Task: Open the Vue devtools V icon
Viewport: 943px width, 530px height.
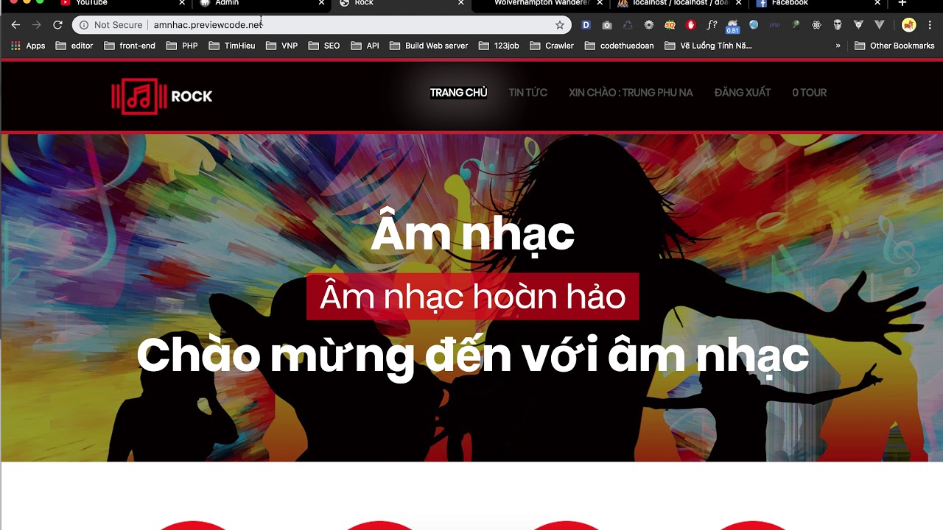Action: [879, 25]
